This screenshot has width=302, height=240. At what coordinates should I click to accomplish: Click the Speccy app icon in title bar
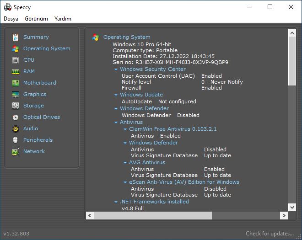click(x=8, y=7)
